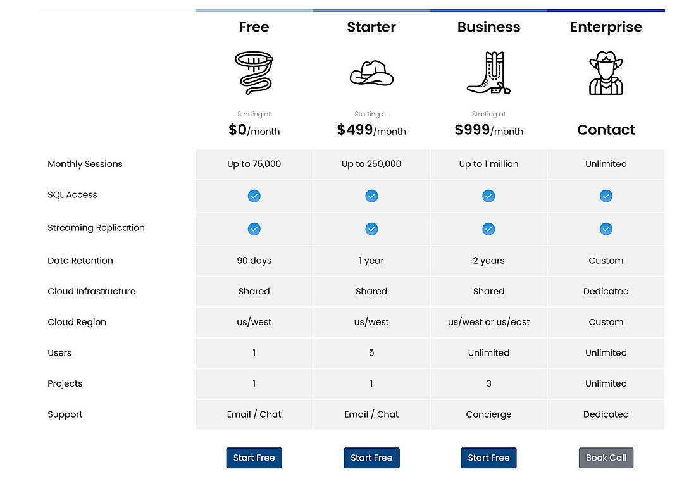Click the cowboy face icon for Enterprise plan
Image resolution: width=677 pixels, height=486 pixels.
click(606, 71)
